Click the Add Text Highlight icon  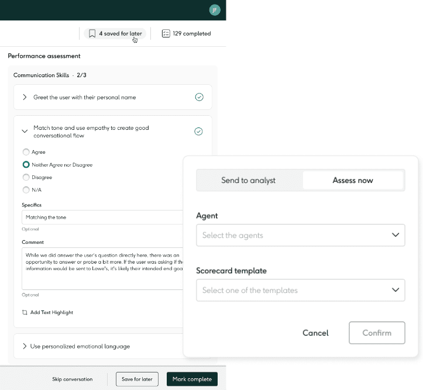coord(25,312)
